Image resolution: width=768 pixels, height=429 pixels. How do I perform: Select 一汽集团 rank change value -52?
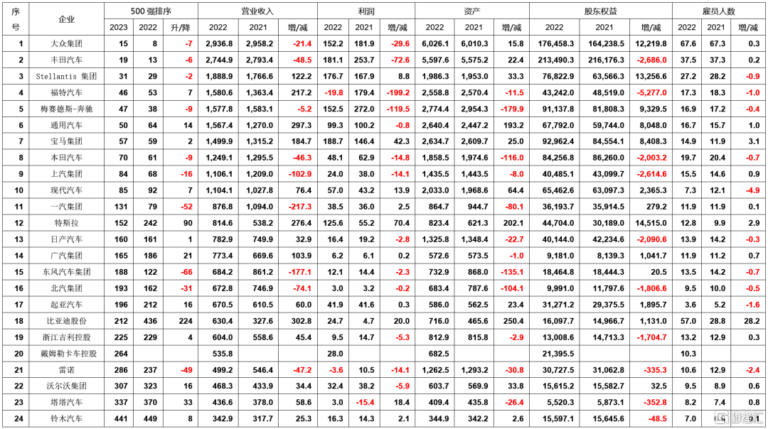click(x=186, y=207)
